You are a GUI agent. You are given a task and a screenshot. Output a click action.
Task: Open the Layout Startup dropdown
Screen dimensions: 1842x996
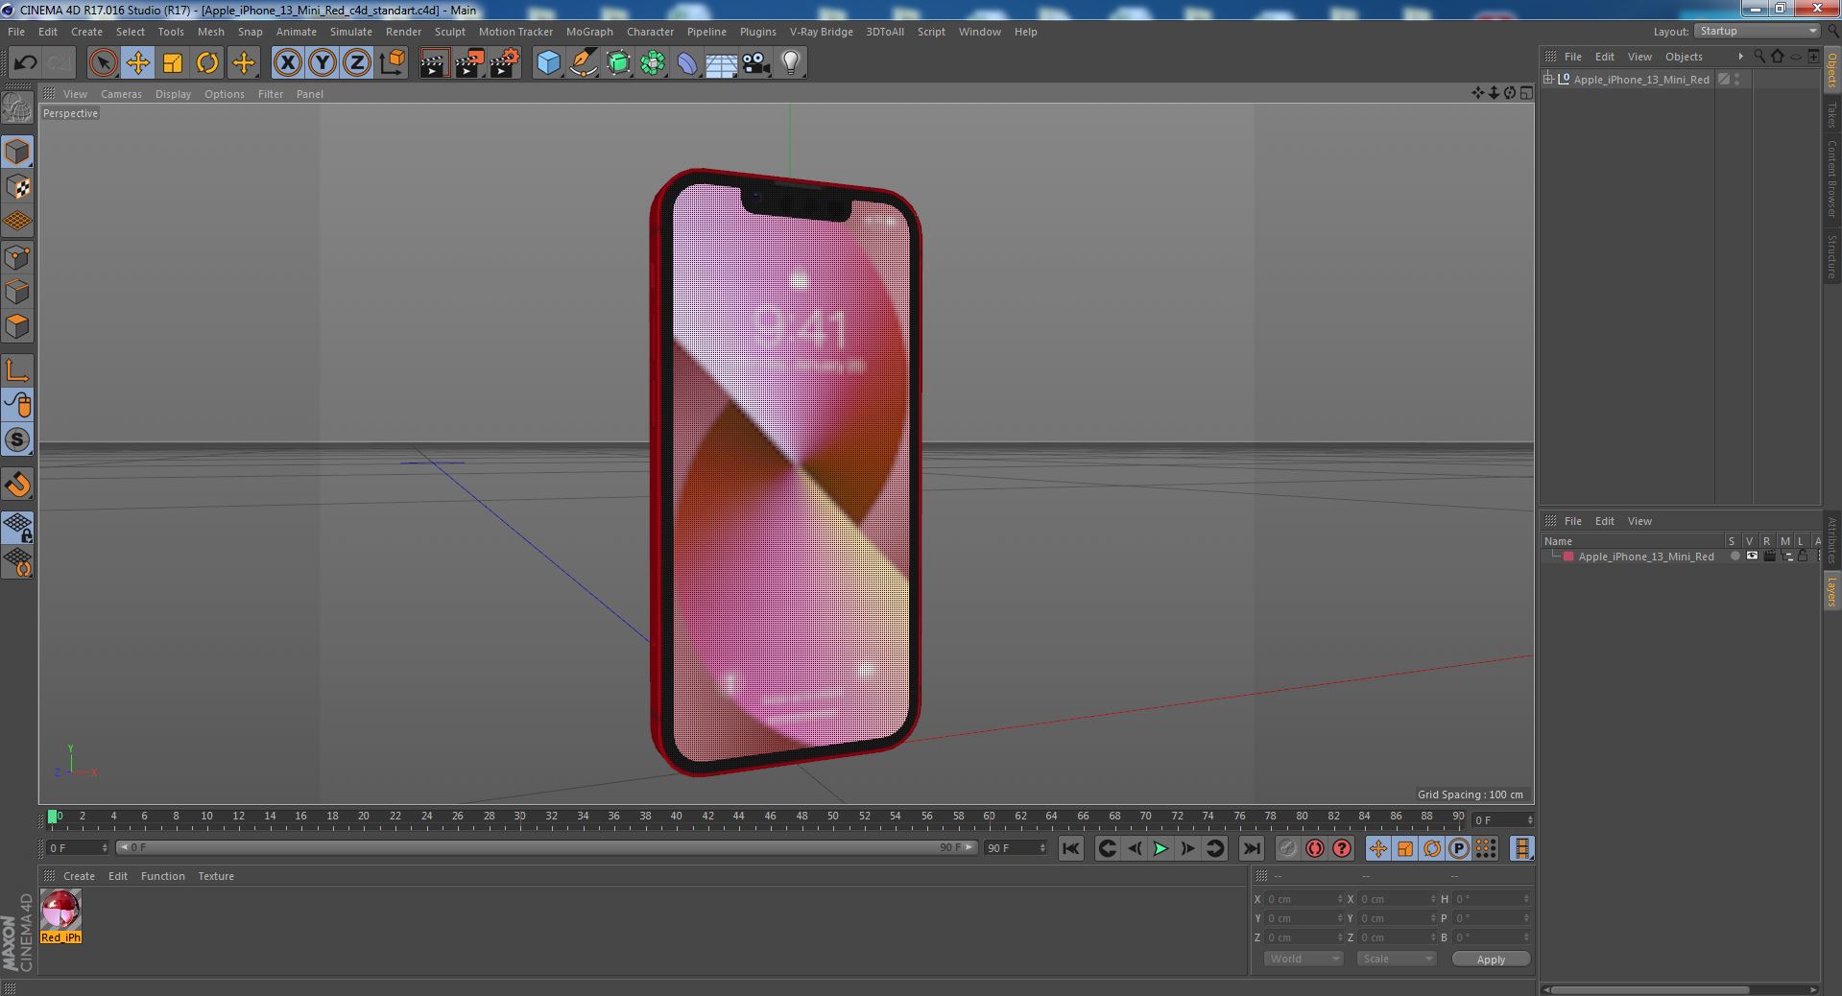pos(1757,32)
